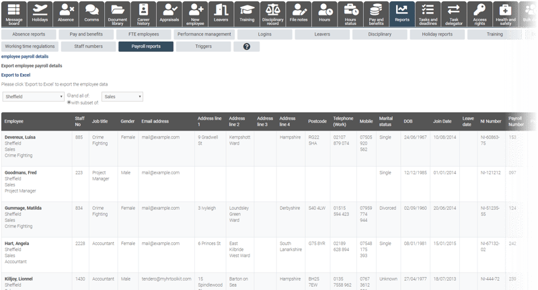This screenshot has width=538, height=290.
Task: Open the Sheffield location dropdown
Action: pyautogui.click(x=33, y=97)
